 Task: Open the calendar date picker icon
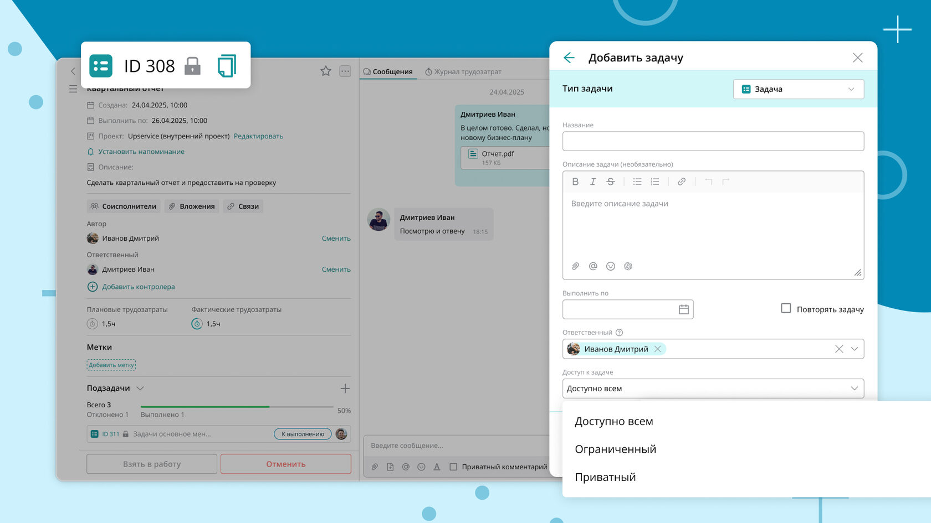(684, 309)
